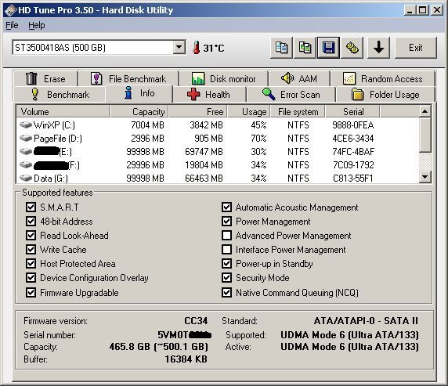Screen dimensions: 448x386
Task: Sort by the Free column header
Action: click(x=197, y=111)
